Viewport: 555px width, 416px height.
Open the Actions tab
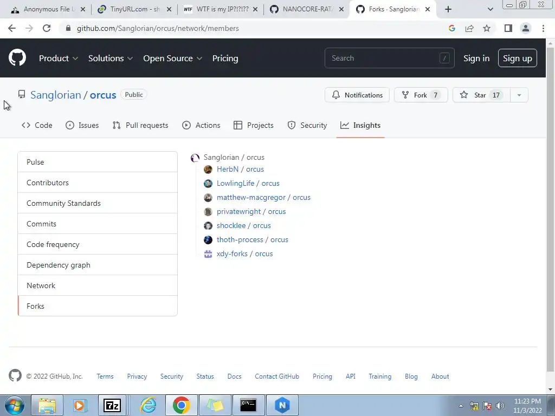201,125
